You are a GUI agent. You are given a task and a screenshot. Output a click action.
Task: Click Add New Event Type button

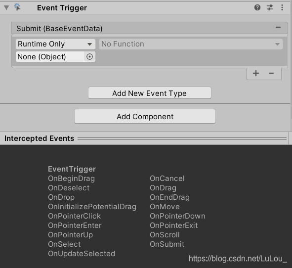coord(150,93)
